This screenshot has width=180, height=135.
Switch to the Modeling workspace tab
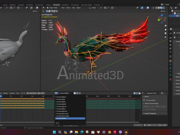point(13,5)
